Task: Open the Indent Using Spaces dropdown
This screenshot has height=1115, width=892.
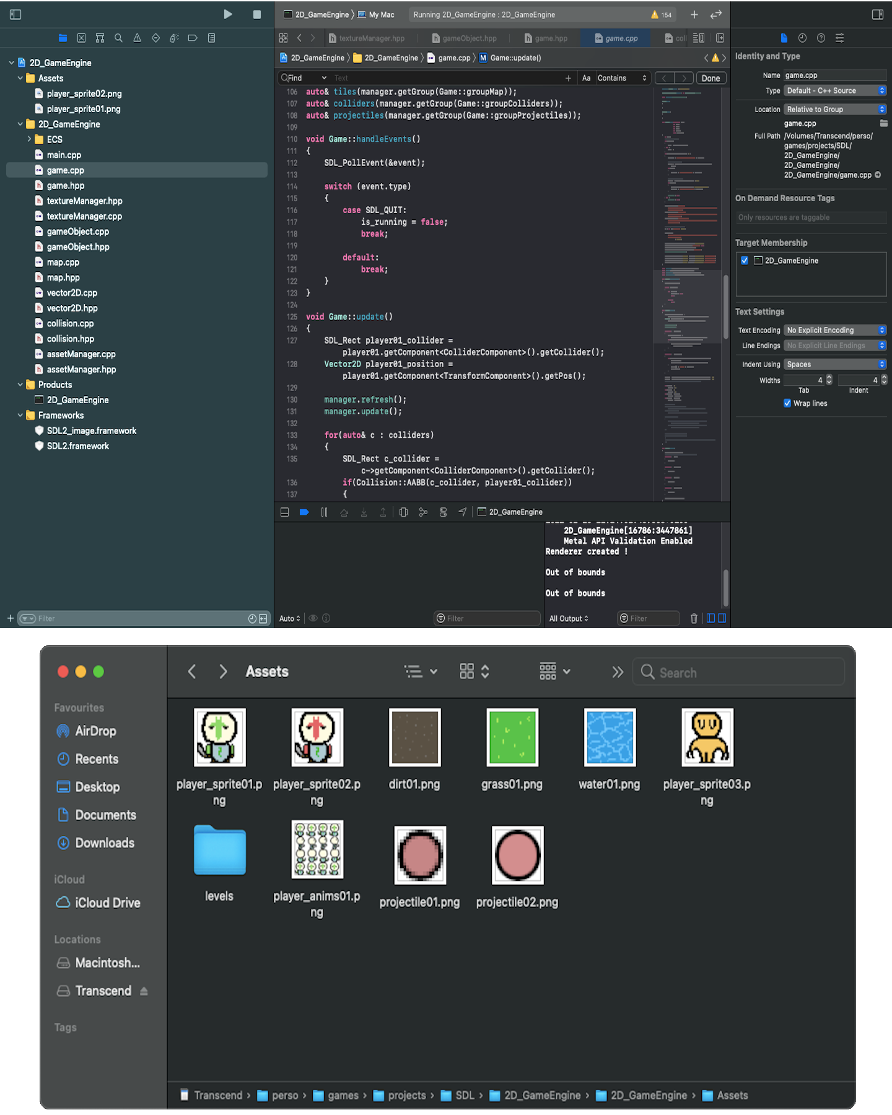Action: point(835,364)
